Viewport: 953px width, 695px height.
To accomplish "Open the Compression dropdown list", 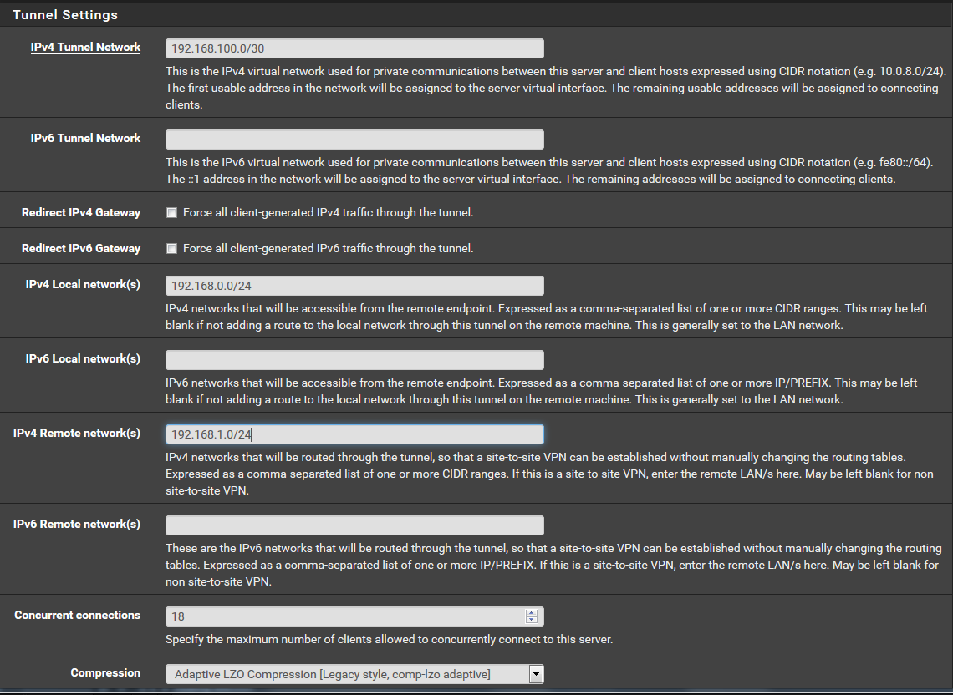I will pos(354,674).
